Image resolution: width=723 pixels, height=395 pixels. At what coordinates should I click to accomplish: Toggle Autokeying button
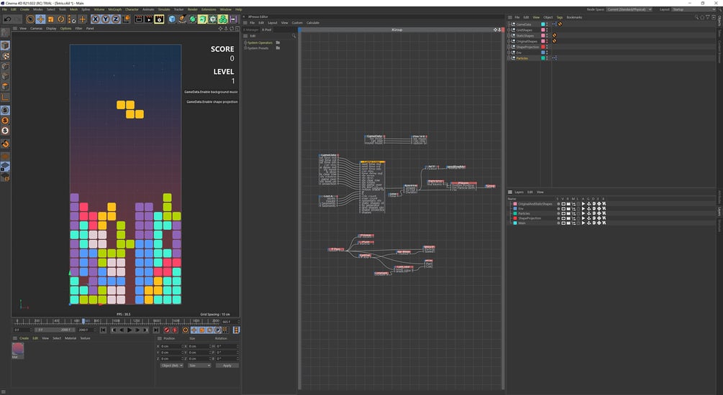(x=175, y=330)
